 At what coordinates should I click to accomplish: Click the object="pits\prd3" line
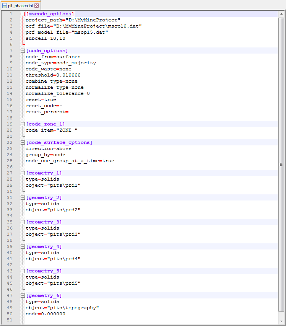(x=53, y=234)
